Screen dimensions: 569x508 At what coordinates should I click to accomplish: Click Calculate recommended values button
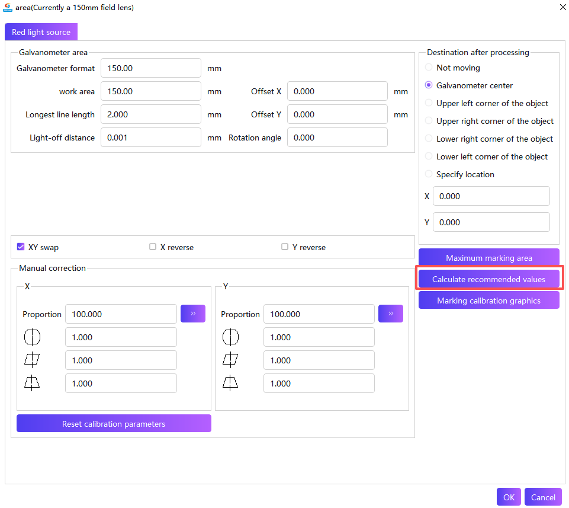(x=489, y=279)
